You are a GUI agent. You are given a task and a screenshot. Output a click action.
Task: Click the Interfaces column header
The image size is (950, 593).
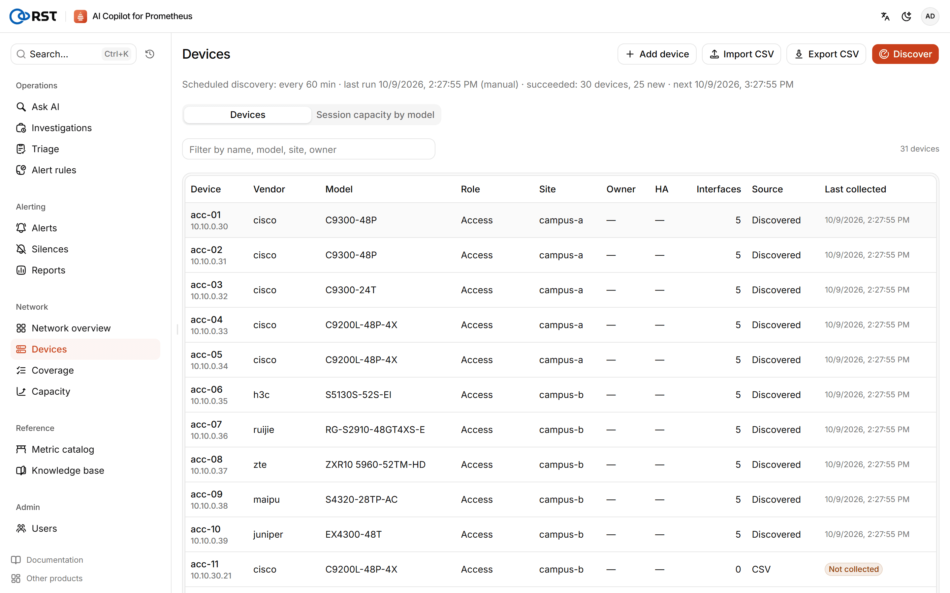point(718,189)
